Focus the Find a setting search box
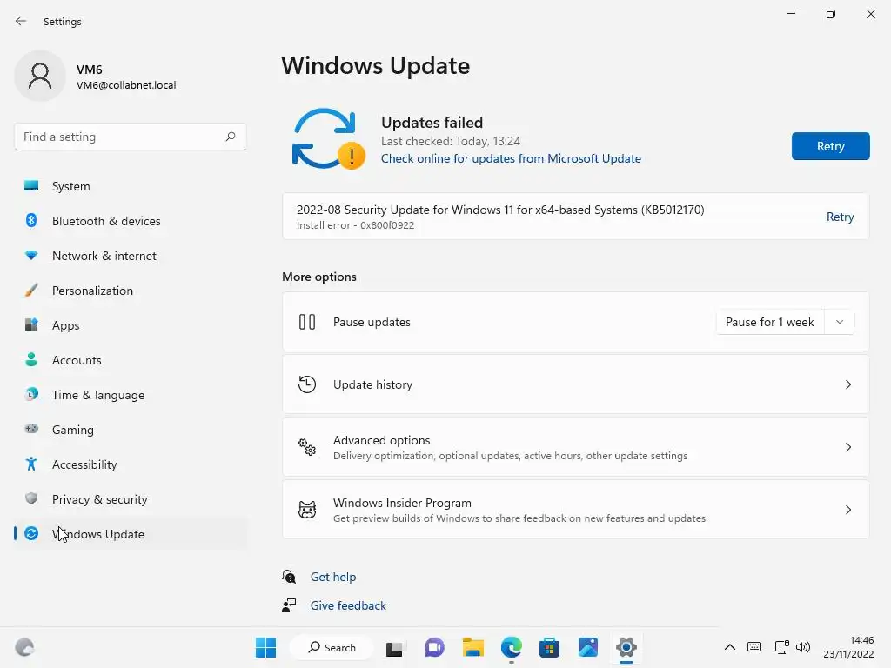This screenshot has height=668, width=891. coord(131,137)
